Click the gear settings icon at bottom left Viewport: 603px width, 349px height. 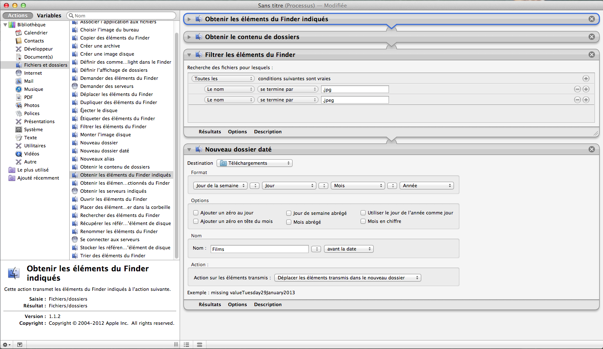click(7, 345)
